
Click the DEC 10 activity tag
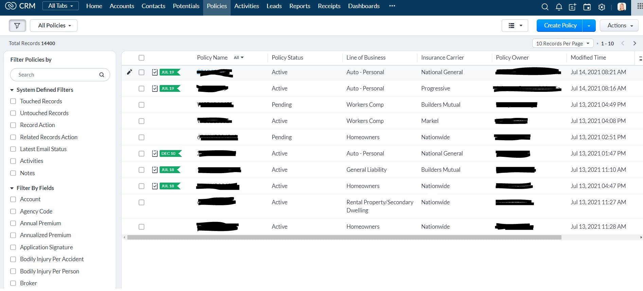[x=171, y=153]
